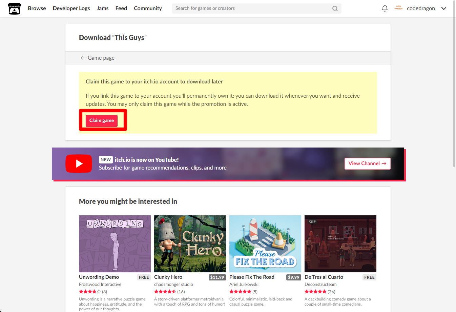The height and width of the screenshot is (312, 456).
Task: Click the 'More you might be interested in' heading
Action: coord(128,201)
